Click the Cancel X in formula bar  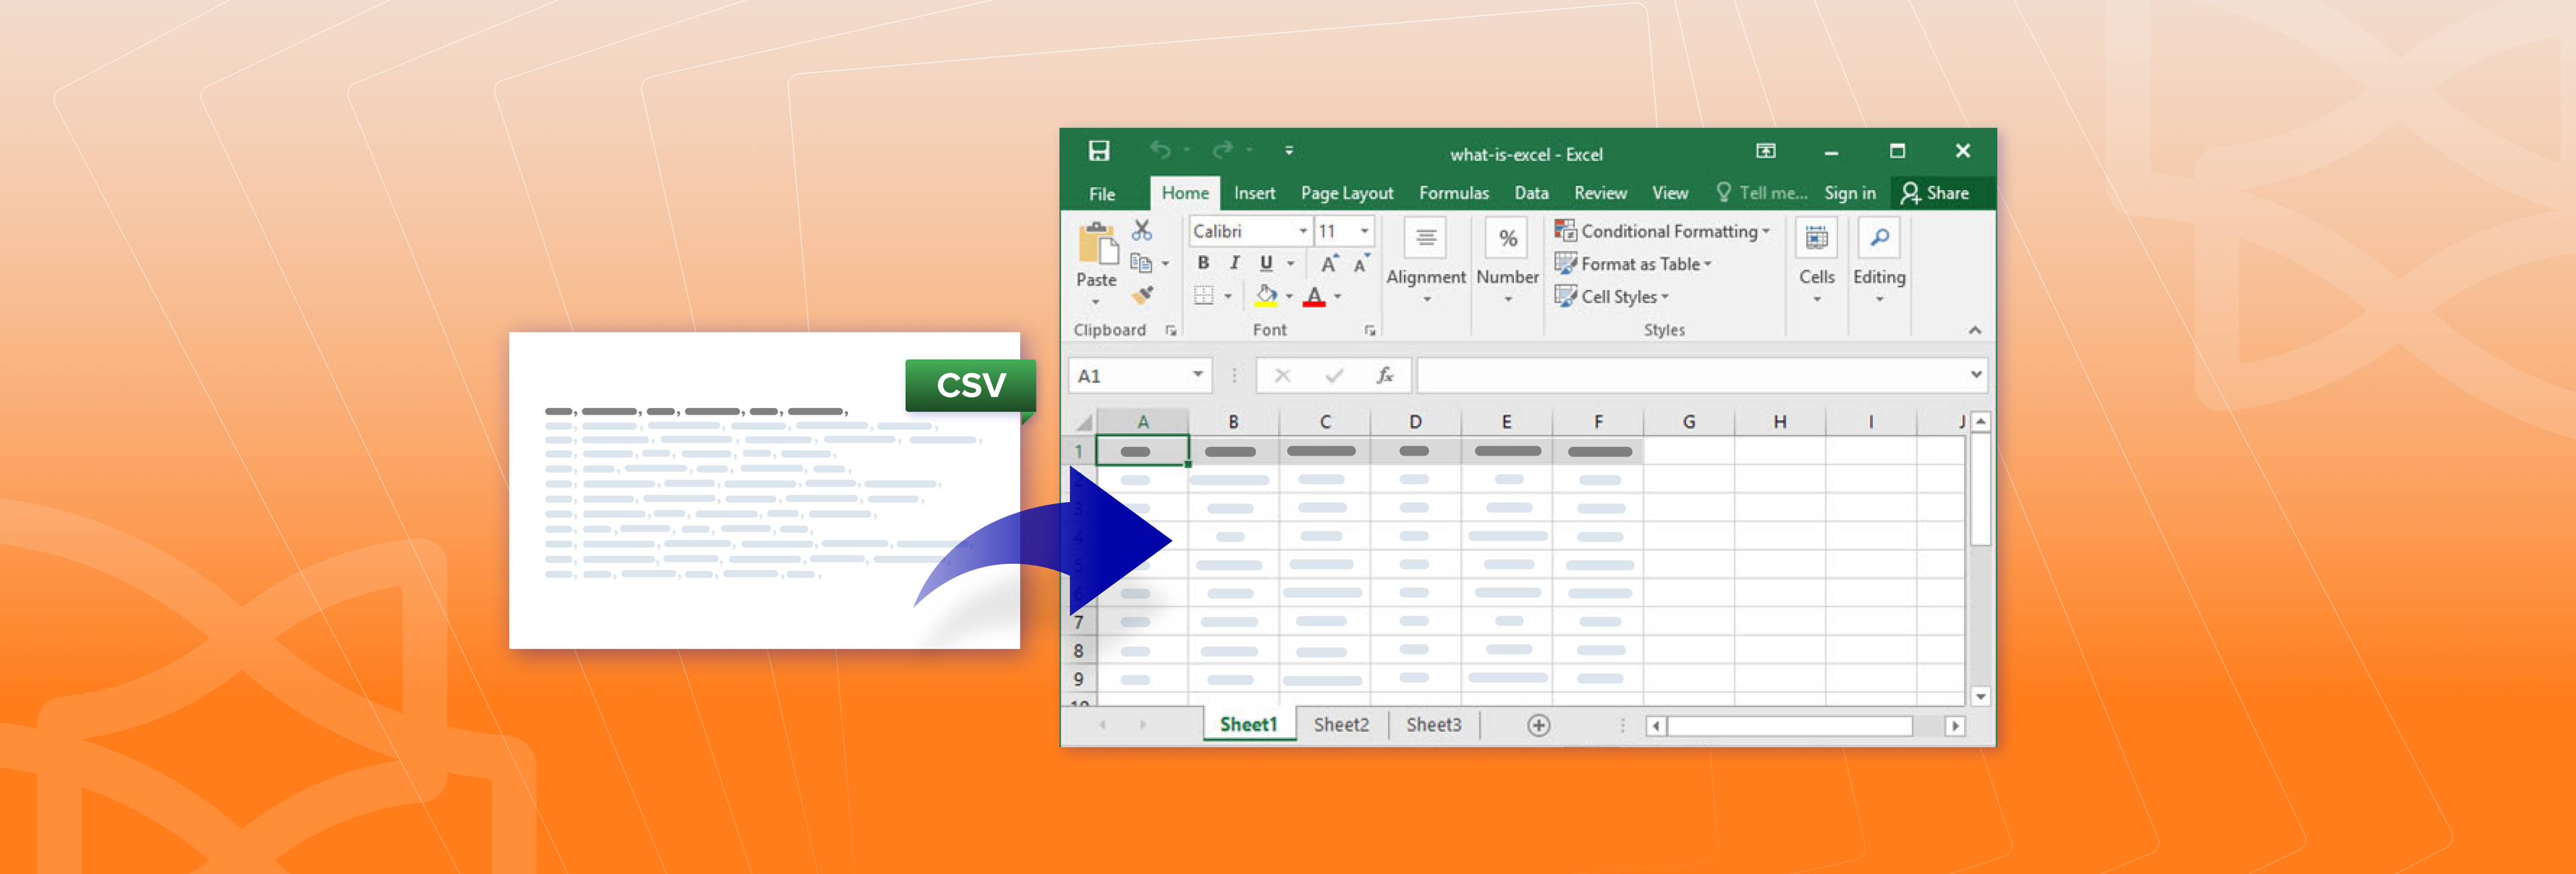coord(1282,375)
